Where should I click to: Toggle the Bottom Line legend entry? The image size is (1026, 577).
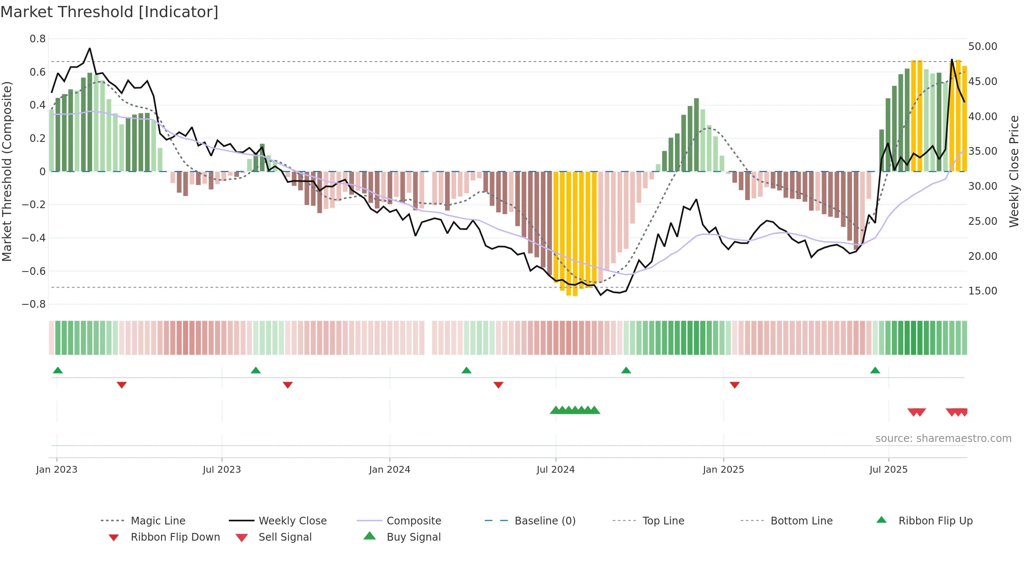[x=787, y=521]
